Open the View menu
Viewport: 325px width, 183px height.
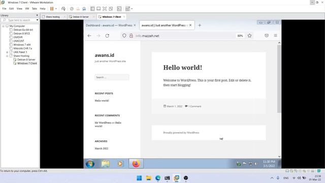pyautogui.click(x=19, y=9)
